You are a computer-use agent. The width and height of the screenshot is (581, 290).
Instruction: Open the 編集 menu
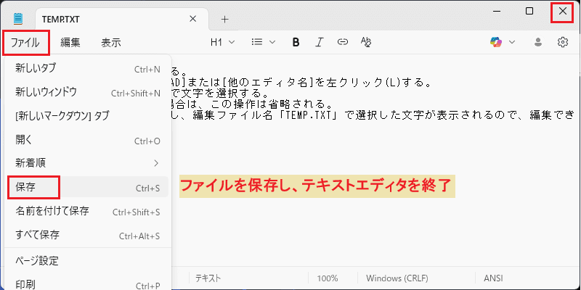click(x=70, y=43)
